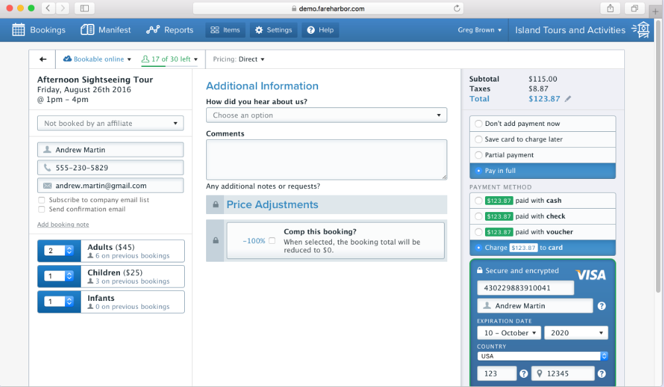
Task: Toggle the Safari sidebar button
Action: (x=84, y=9)
